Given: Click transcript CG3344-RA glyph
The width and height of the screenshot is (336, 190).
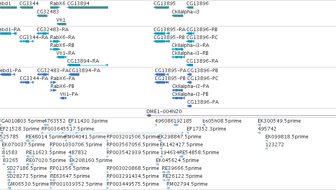Looking at the screenshot, I should (x=26, y=41).
